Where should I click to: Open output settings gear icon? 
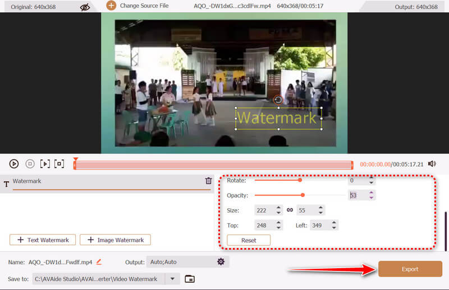221,261
